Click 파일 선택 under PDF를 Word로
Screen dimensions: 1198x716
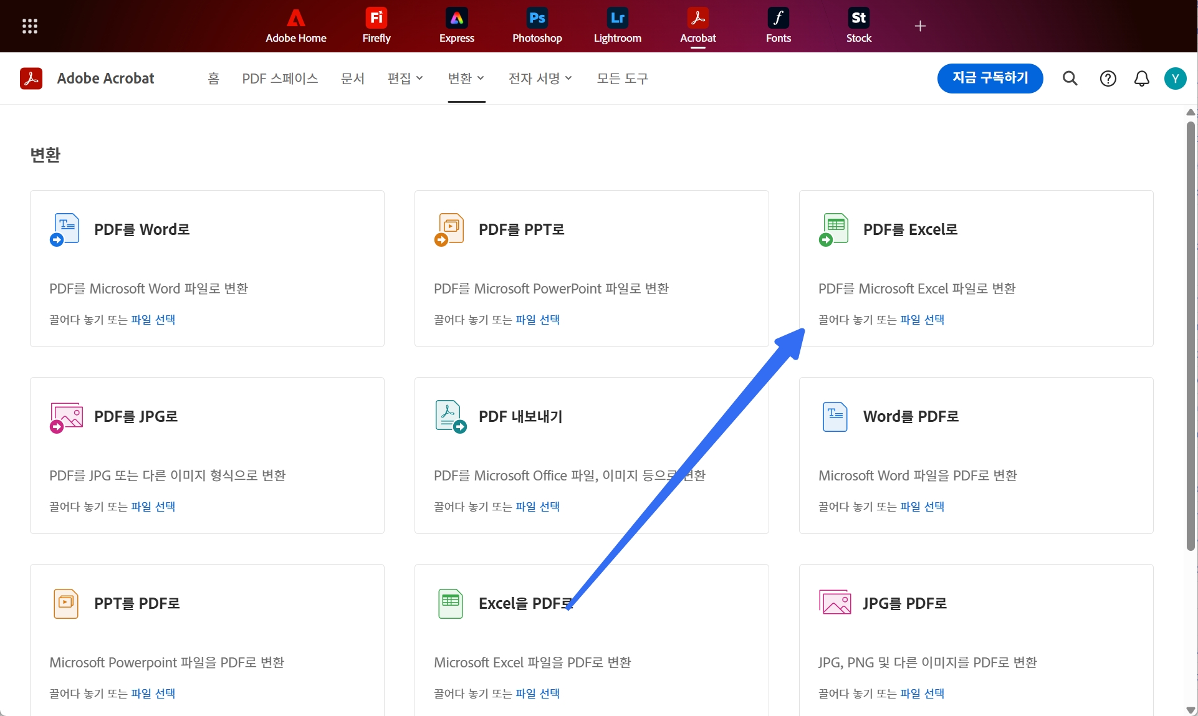[153, 320]
